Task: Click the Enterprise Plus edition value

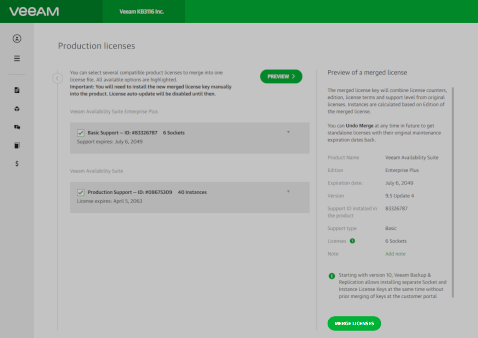Action: point(402,170)
